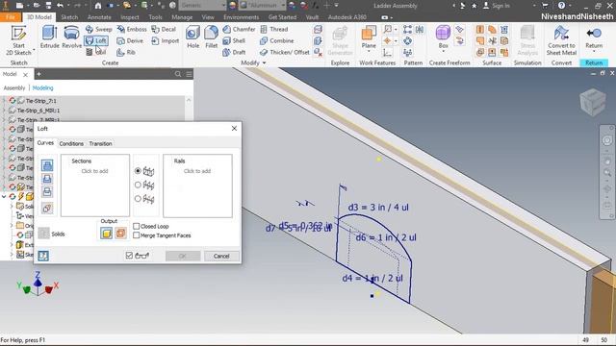
Task: Enable Merge Tangent Faces checkbox
Action: tap(137, 235)
